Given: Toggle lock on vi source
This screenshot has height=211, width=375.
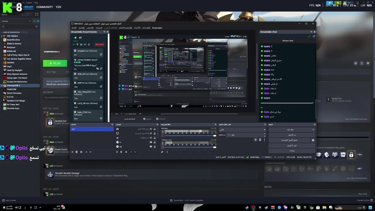Looking at the screenshot, I should point(155,142).
